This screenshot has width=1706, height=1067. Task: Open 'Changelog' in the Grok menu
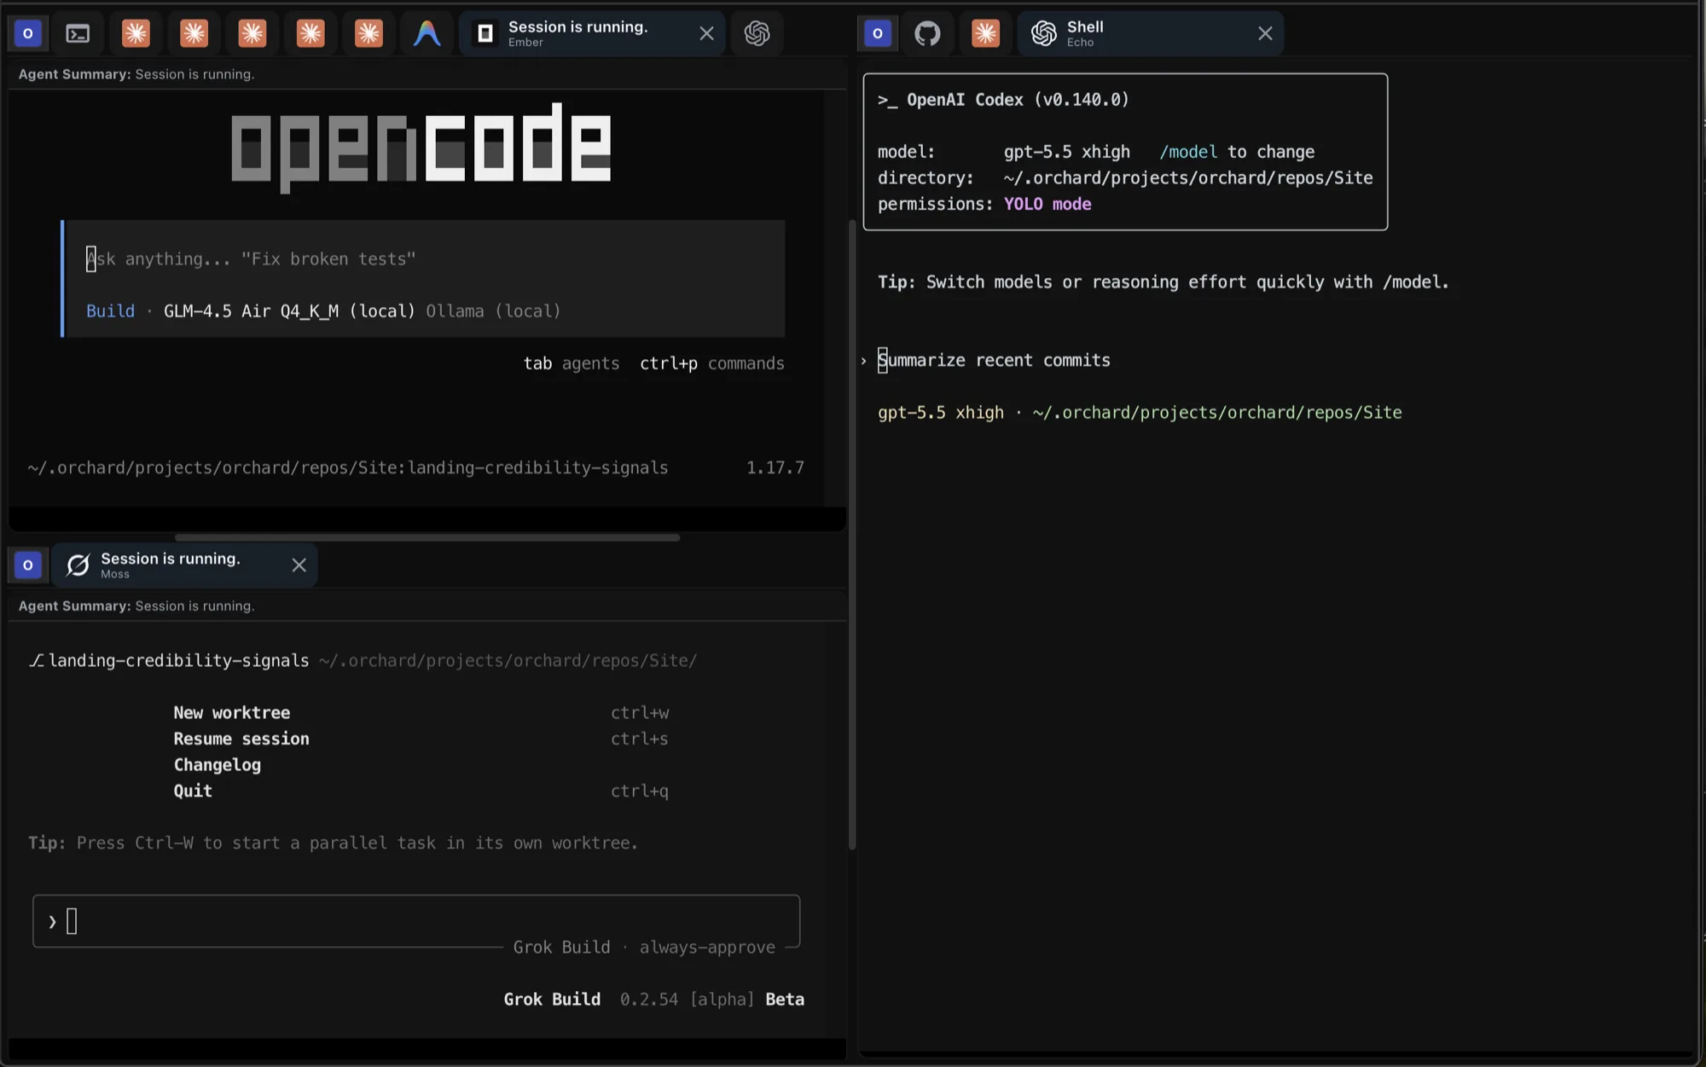click(x=218, y=764)
